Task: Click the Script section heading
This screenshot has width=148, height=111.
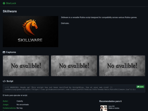Action: pyautogui.click(x=10, y=81)
